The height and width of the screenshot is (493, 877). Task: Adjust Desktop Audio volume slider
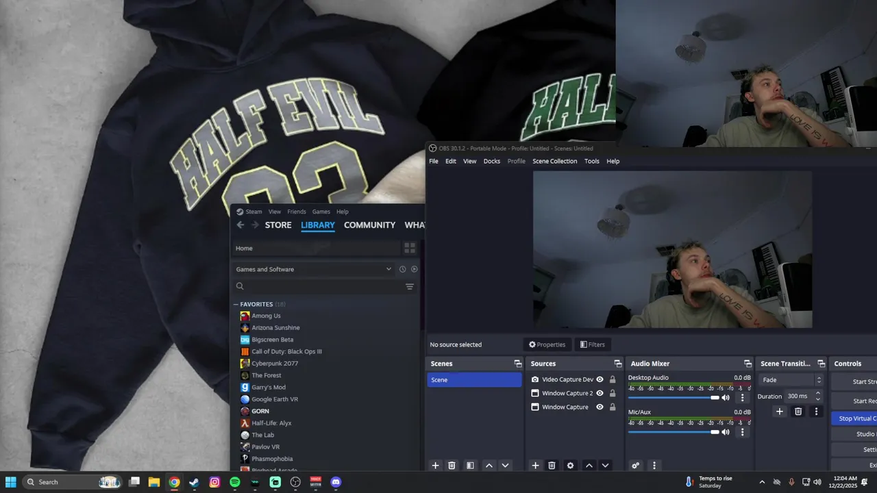pyautogui.click(x=674, y=398)
